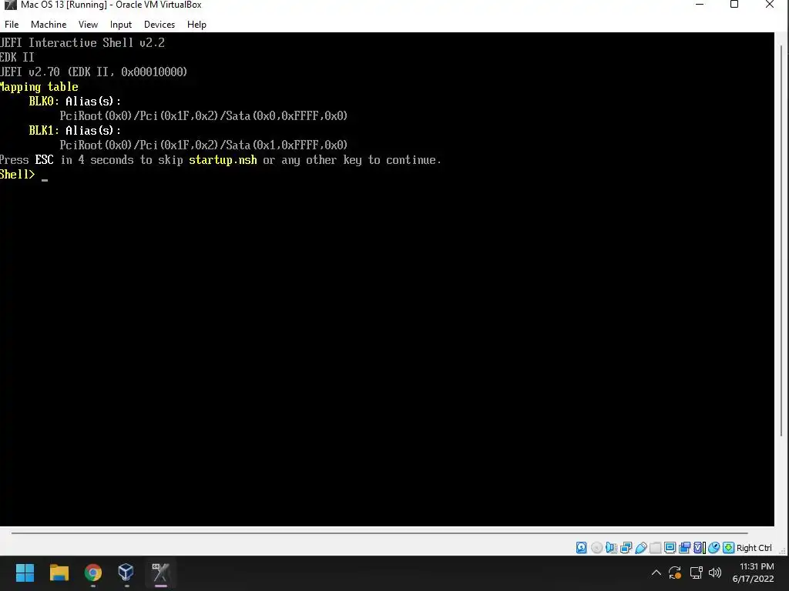Click the hard disk activity status icon
Screen dimensions: 789x591
pyautogui.click(x=581, y=548)
